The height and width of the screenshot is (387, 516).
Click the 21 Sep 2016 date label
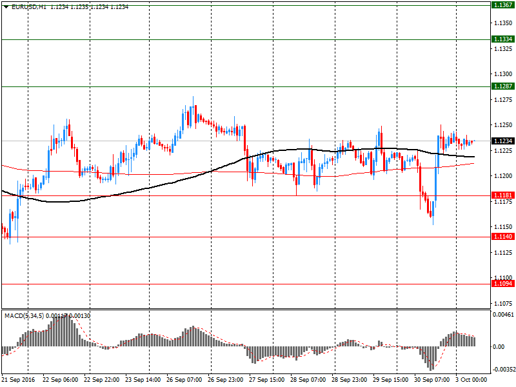pyautogui.click(x=18, y=380)
